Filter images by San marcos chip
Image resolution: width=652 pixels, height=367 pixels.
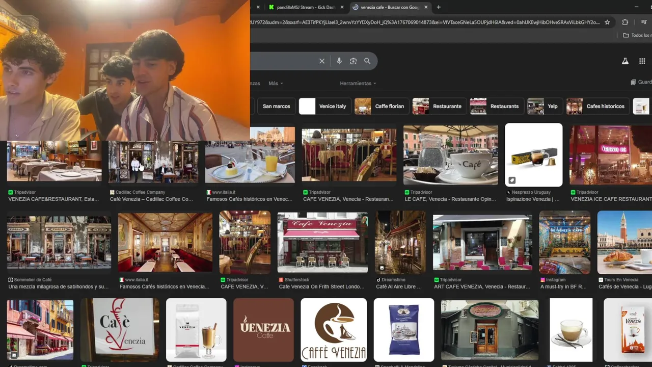[x=277, y=106]
